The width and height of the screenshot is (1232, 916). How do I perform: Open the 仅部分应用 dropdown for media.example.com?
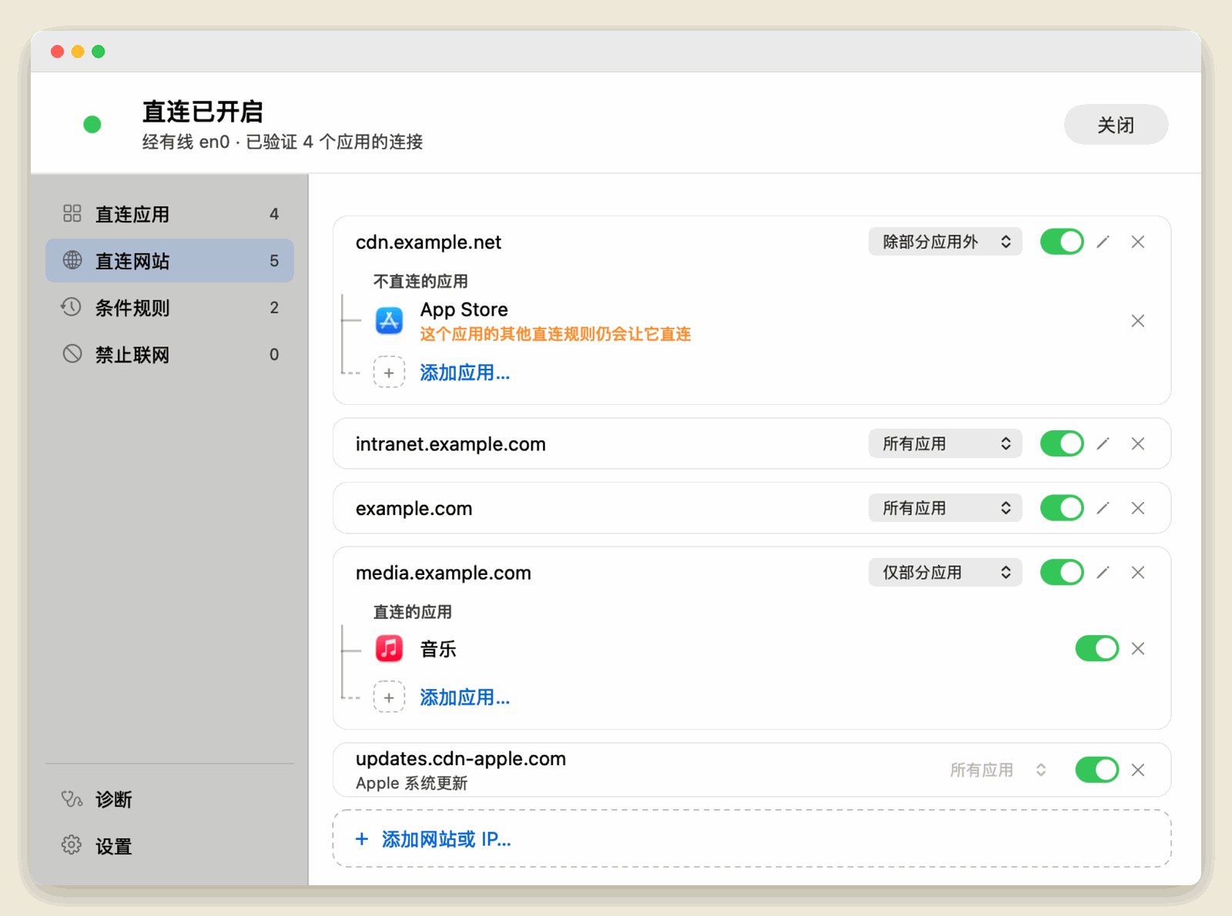click(945, 573)
